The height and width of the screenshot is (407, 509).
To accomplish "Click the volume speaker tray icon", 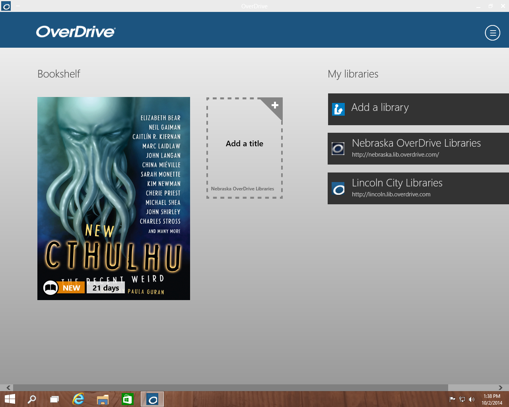I will tap(472, 399).
